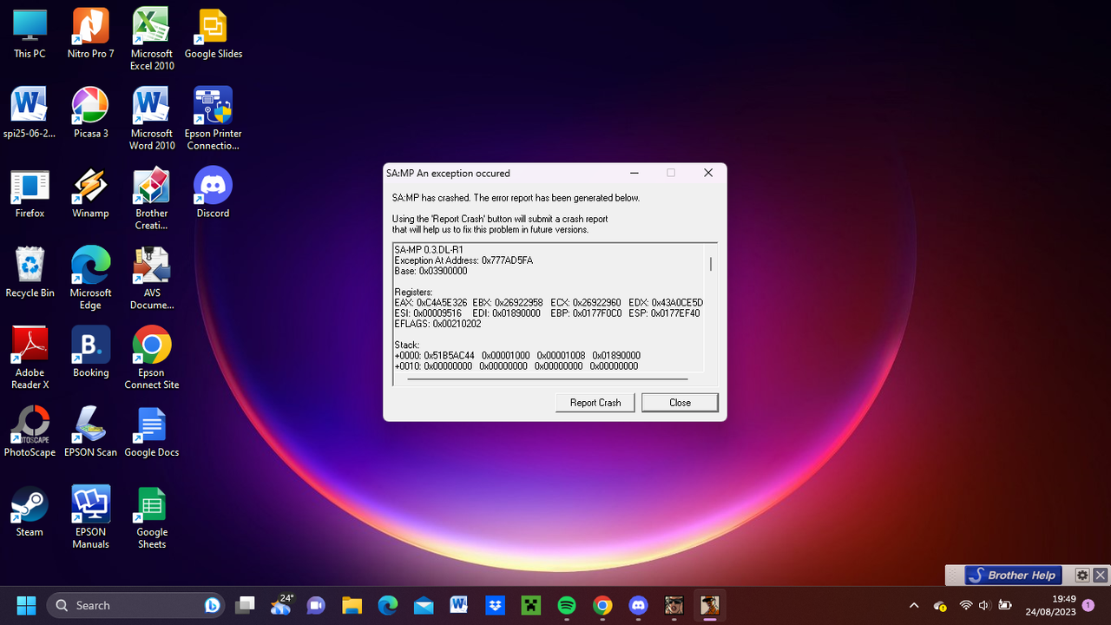Open Epson Connect Site Chrome shortcut

152,358
